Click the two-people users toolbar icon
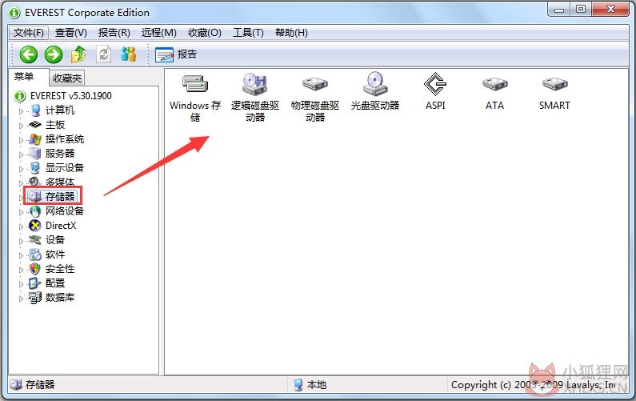This screenshot has height=401, width=636. point(128,54)
